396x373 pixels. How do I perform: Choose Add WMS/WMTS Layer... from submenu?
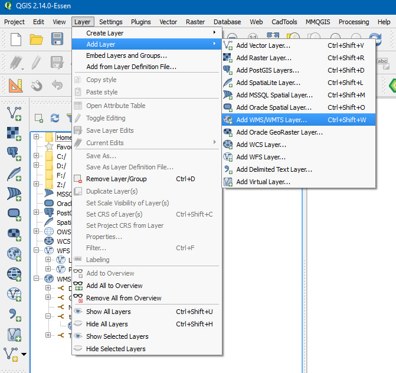(x=299, y=120)
